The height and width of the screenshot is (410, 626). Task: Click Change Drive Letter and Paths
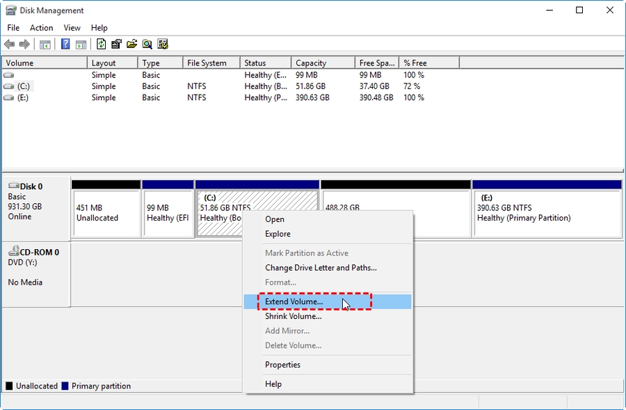pos(321,267)
